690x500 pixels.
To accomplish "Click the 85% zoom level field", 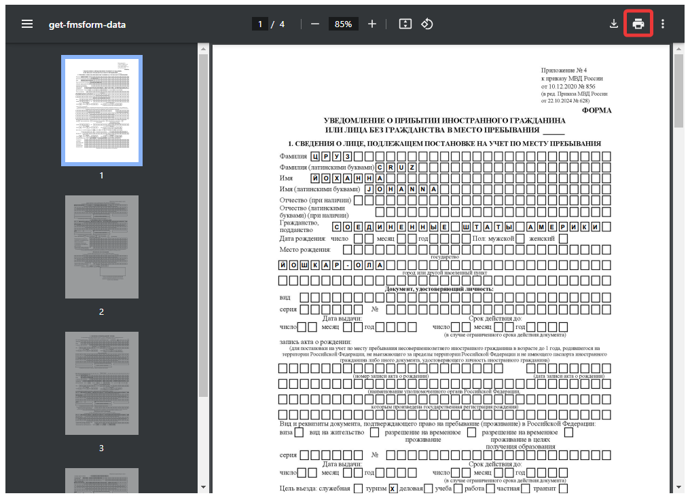I will 343,24.
